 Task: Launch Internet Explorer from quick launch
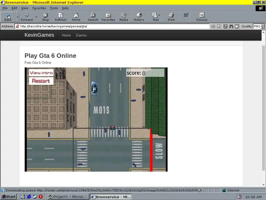pyautogui.click(x=29, y=197)
